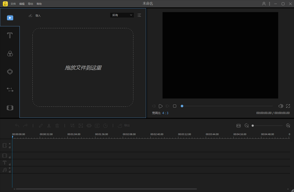
Task: Open the Filters tab with three-circles icon
Action: [x=10, y=54]
